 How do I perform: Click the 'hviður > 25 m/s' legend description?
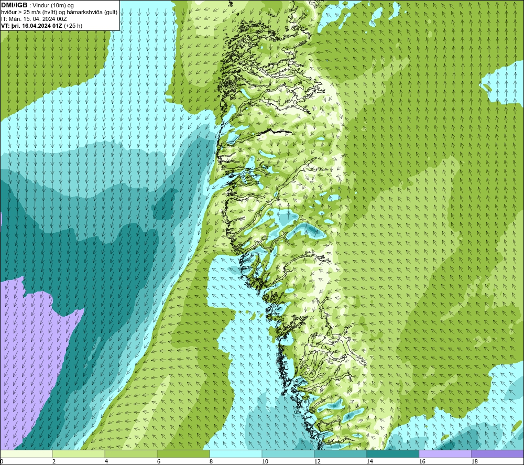[59, 13]
